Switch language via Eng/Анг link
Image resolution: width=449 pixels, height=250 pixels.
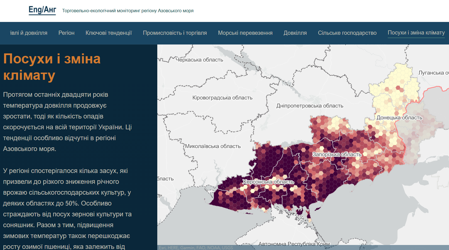click(42, 10)
